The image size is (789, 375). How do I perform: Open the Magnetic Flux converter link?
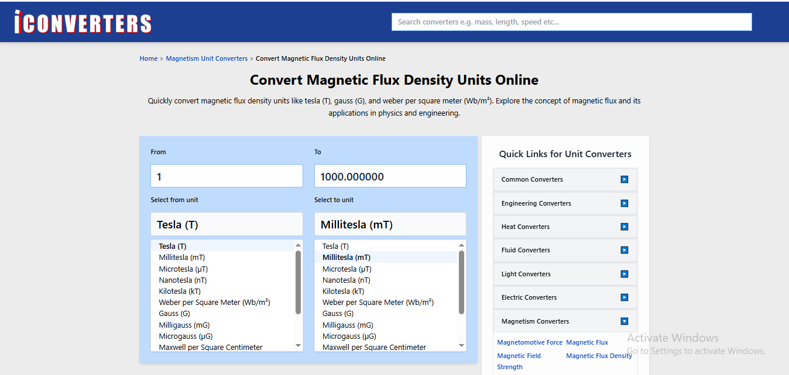587,342
